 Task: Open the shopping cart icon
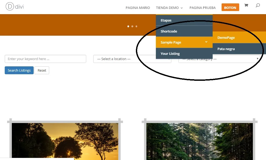(246, 5)
